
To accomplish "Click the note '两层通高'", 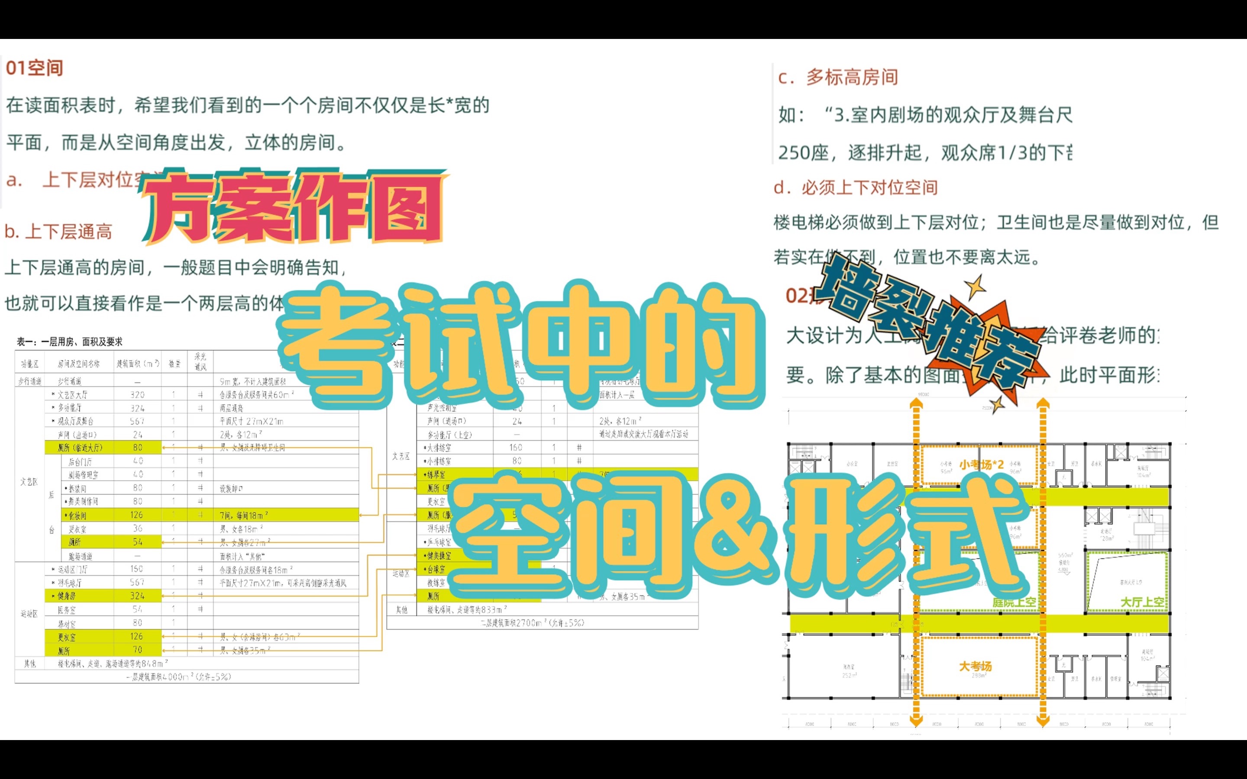I will [x=231, y=408].
